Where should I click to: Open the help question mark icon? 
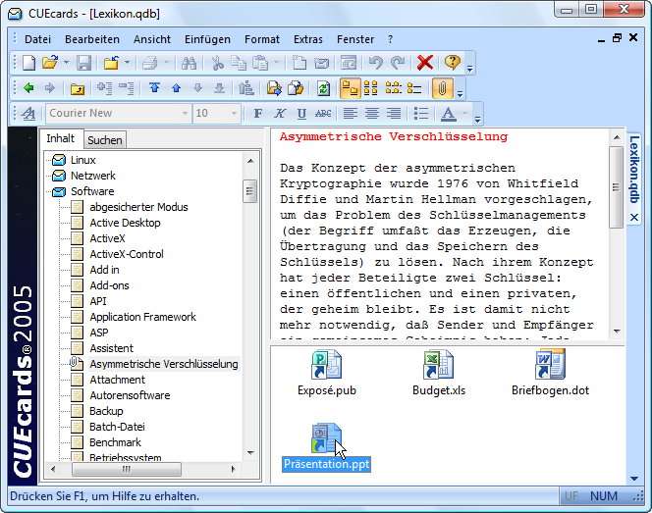click(x=452, y=63)
